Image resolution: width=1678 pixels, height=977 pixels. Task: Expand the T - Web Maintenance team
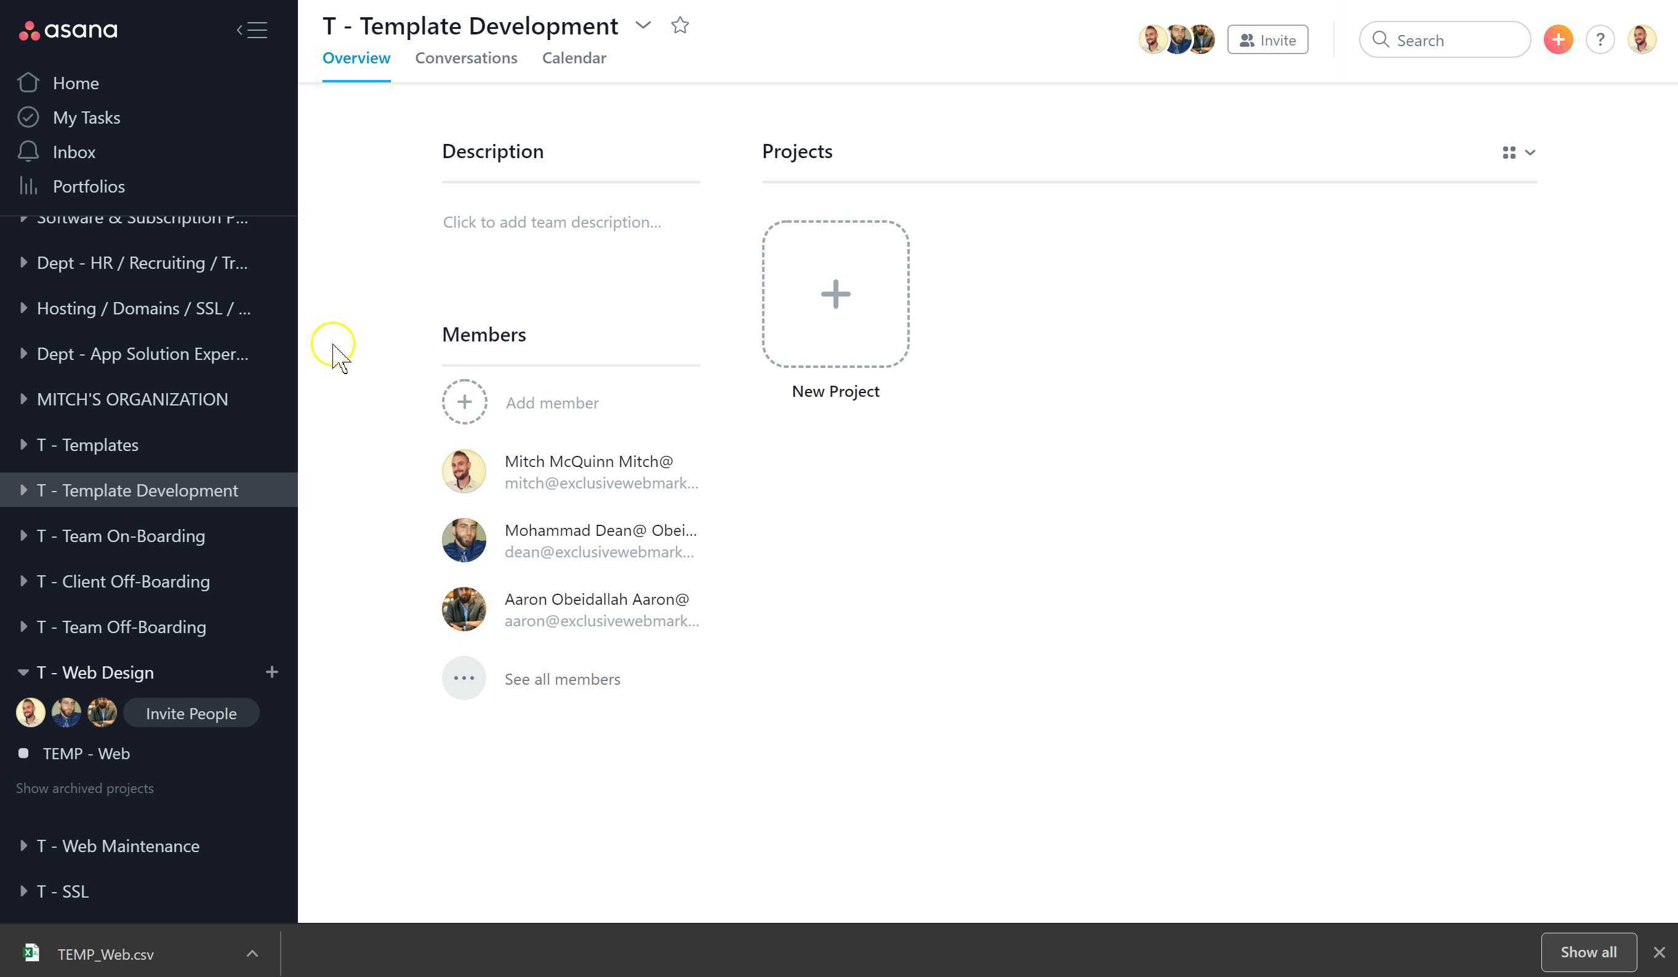click(x=23, y=845)
